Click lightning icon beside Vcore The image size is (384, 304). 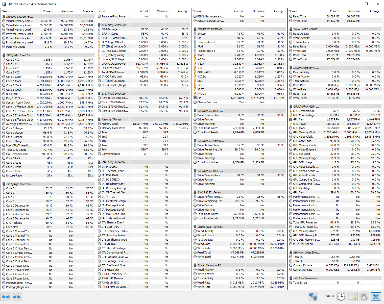pyautogui.click(x=195, y=55)
